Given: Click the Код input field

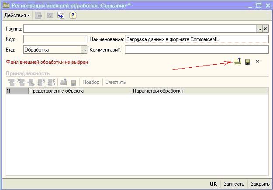Looking at the screenshot, I should pos(55,39).
